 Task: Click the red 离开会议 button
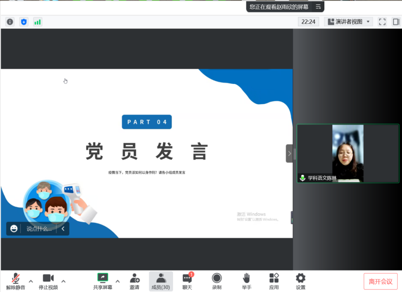click(380, 281)
